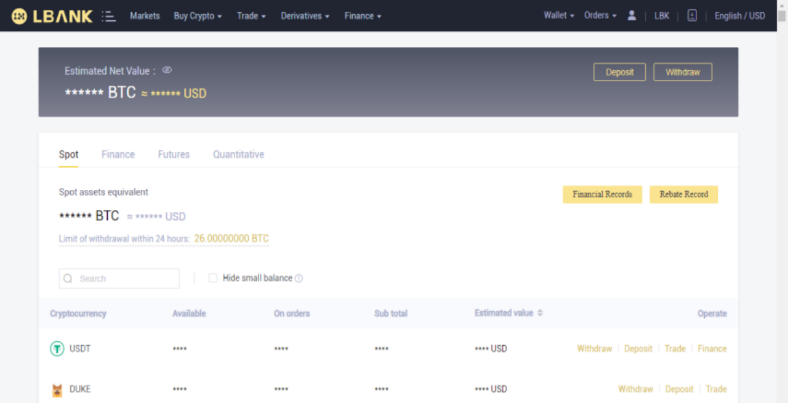The image size is (788, 403).
Task: Click the USDT Tether coin icon
Action: point(57,349)
